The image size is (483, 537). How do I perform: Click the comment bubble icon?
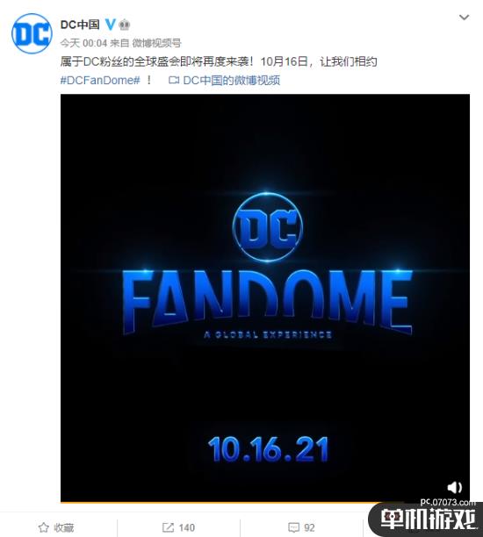(293, 527)
